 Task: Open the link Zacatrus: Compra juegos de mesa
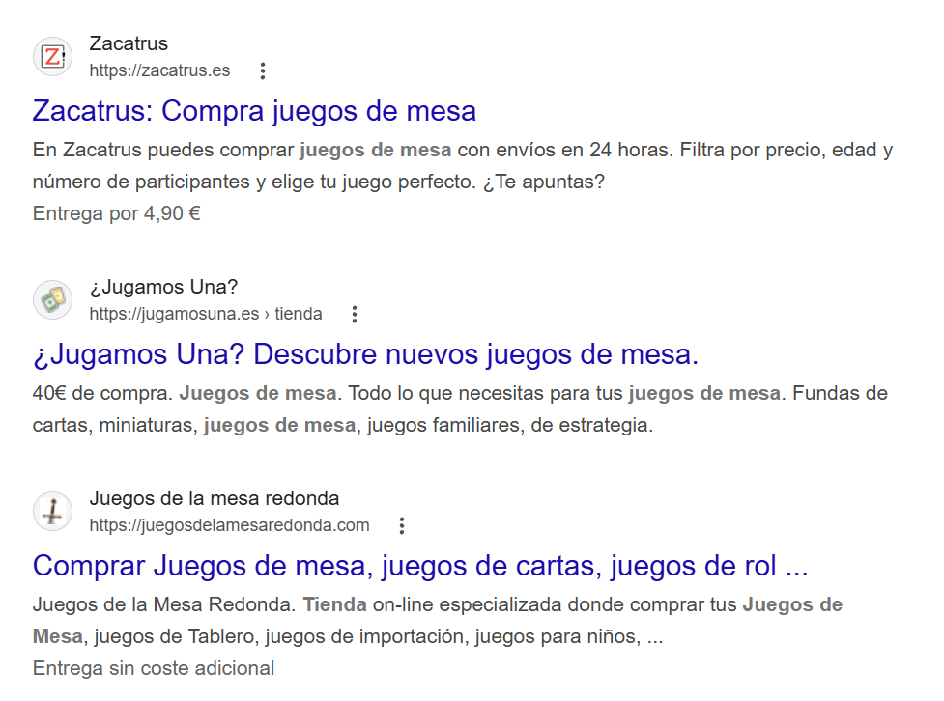point(254,111)
